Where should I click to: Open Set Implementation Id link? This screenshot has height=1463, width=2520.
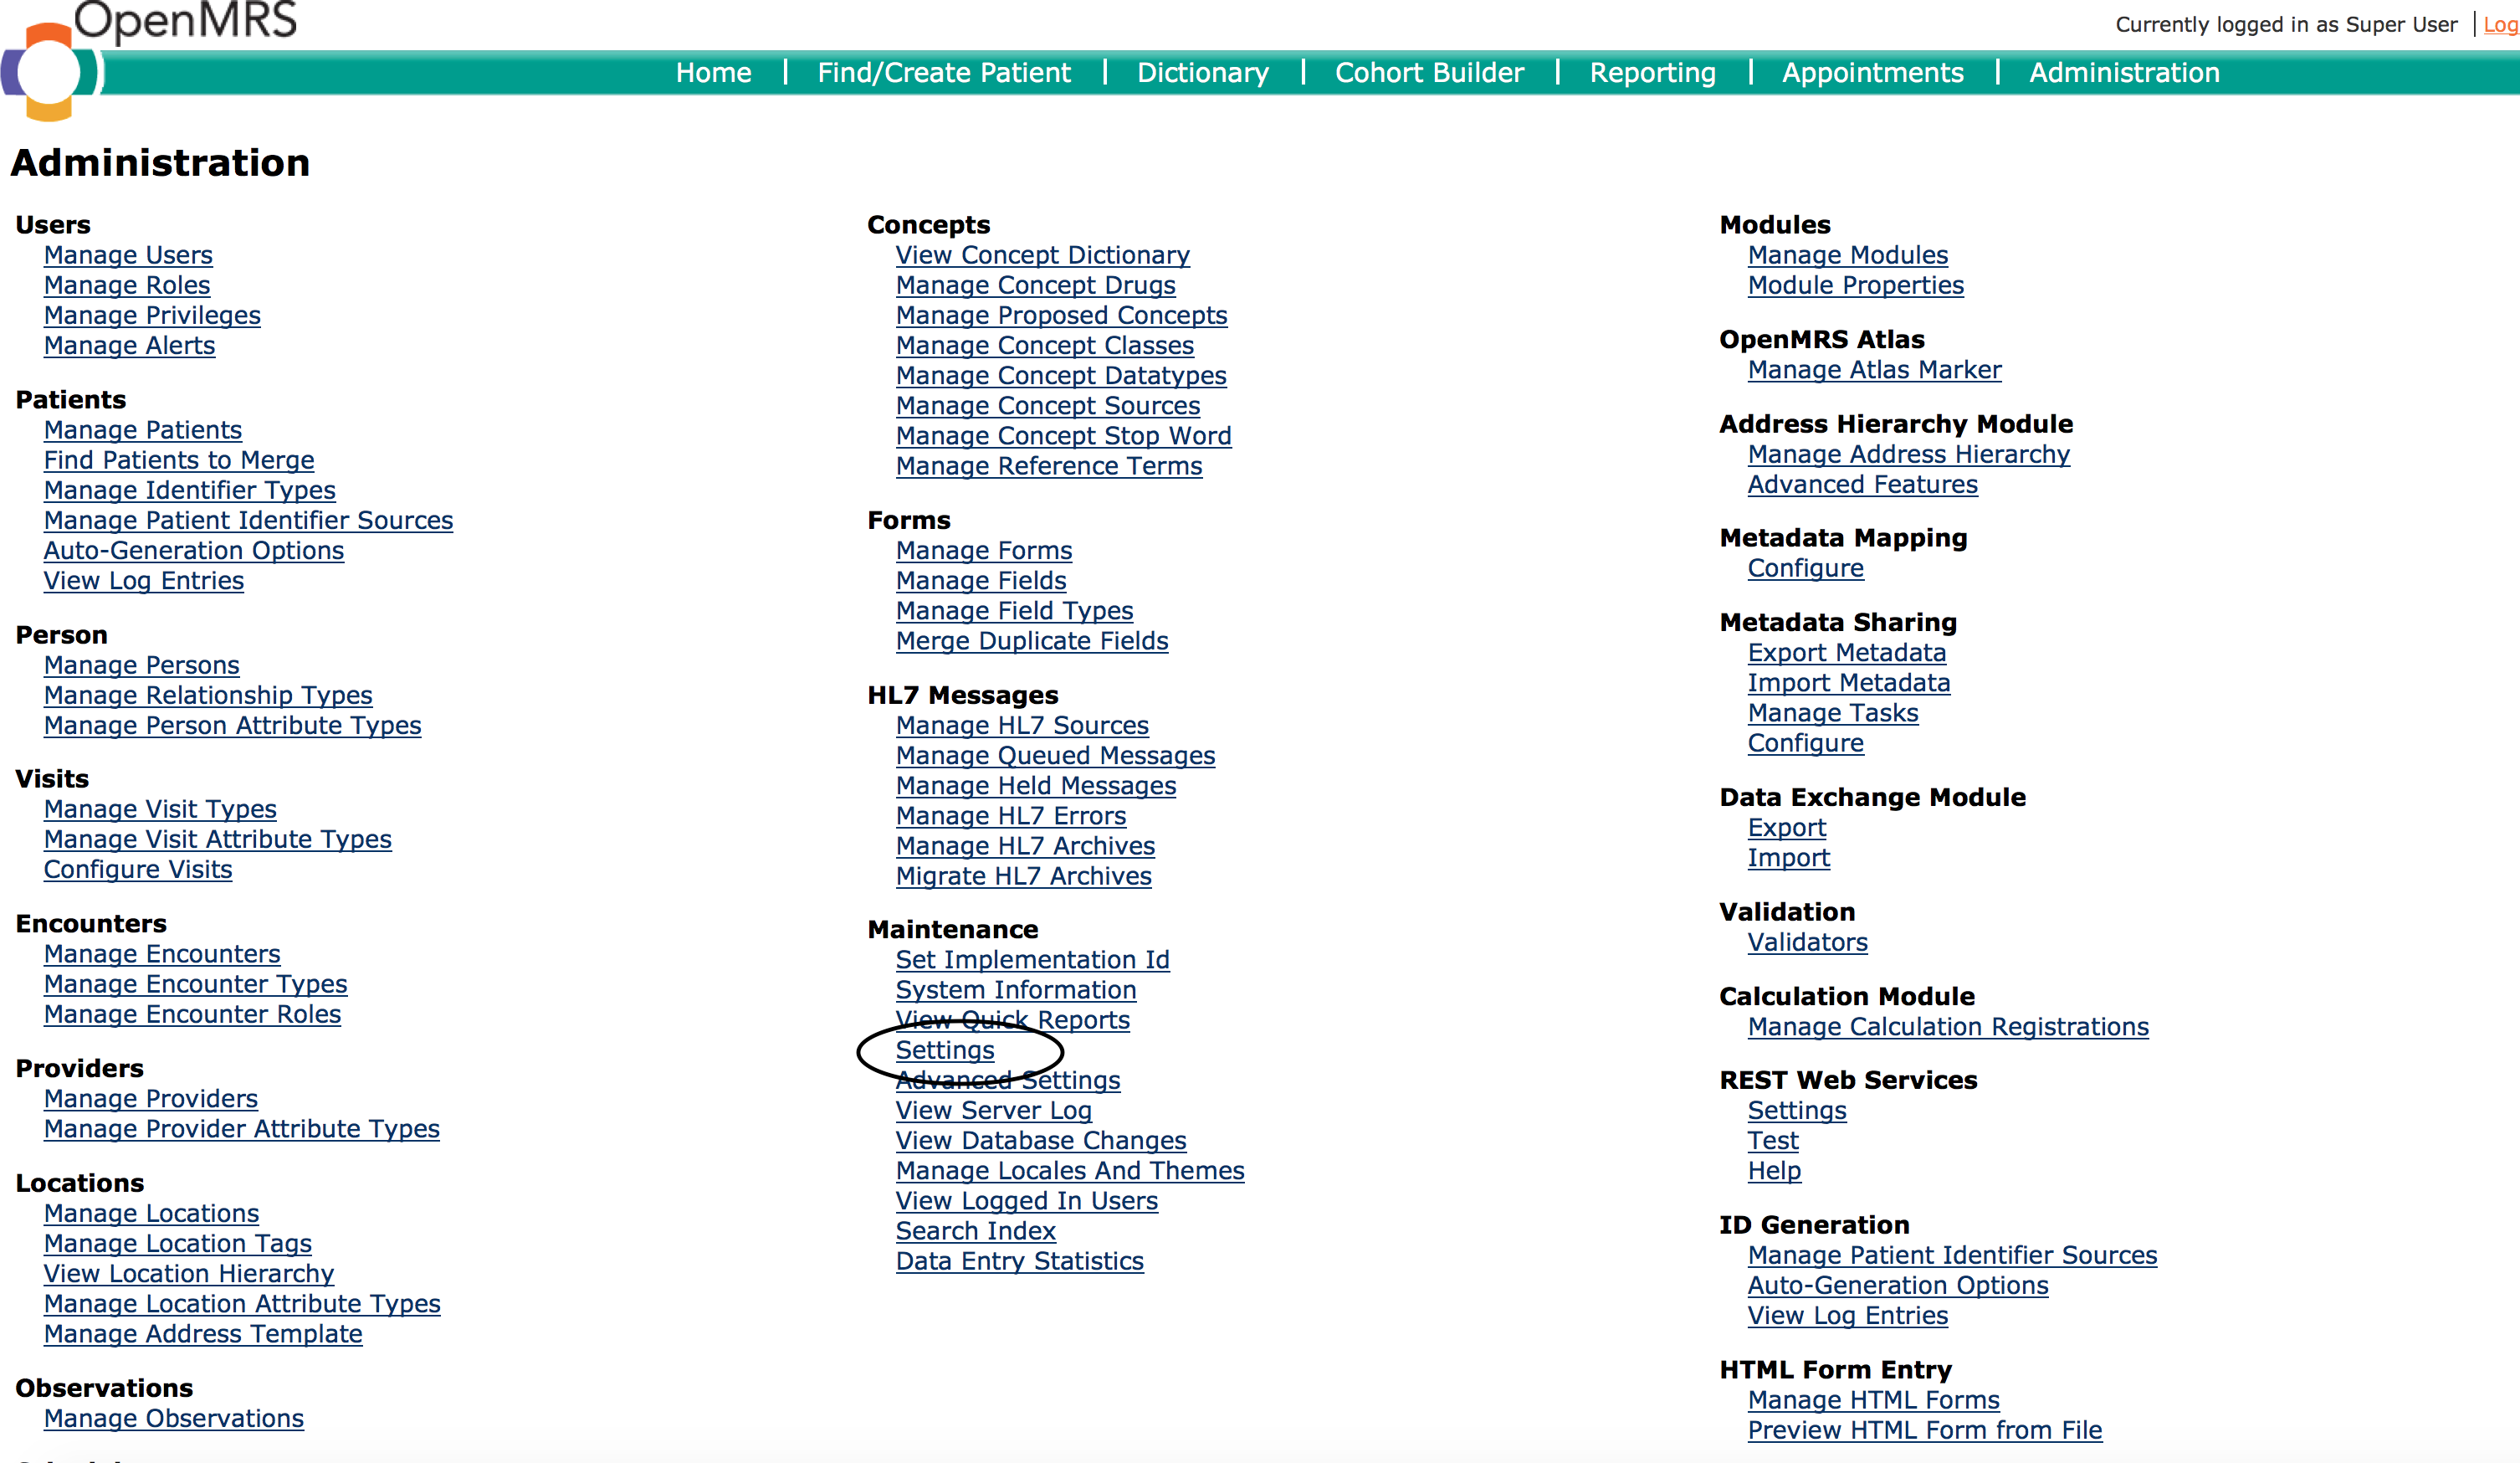pos(1033,961)
